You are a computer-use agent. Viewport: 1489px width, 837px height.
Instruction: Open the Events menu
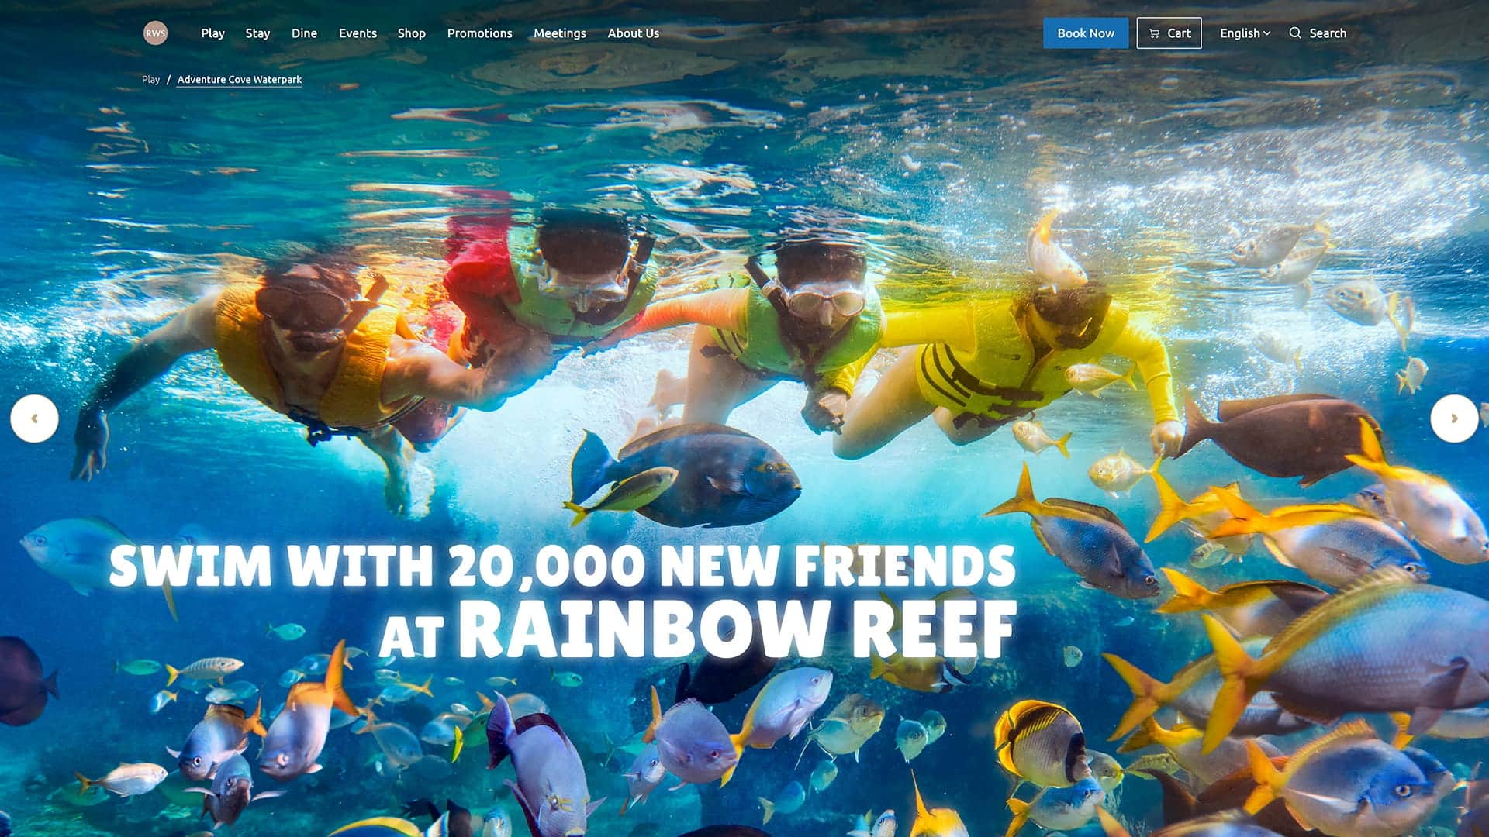click(358, 33)
